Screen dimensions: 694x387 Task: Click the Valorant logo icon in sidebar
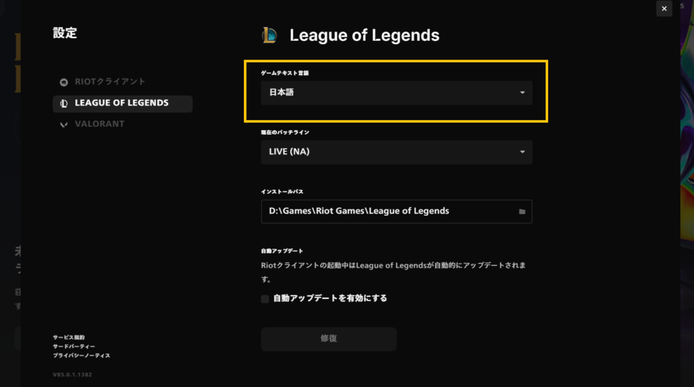(64, 125)
